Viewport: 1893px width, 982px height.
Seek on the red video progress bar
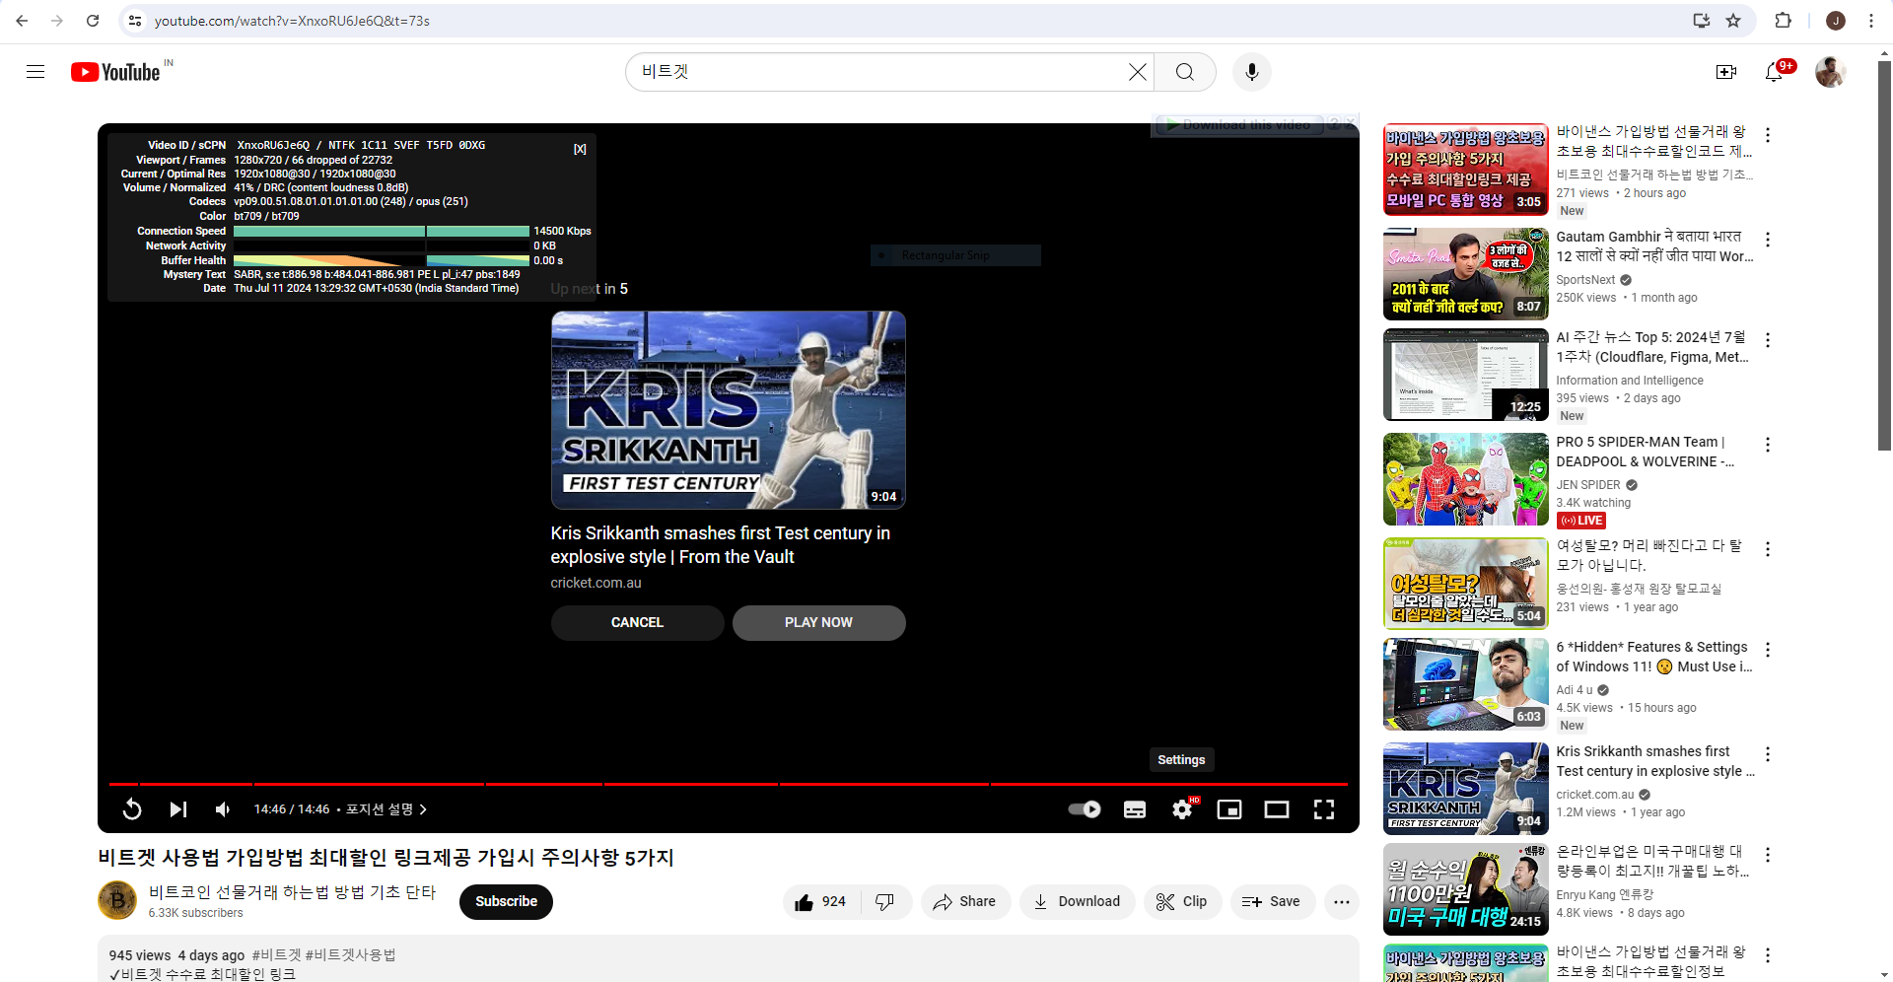pos(728,784)
